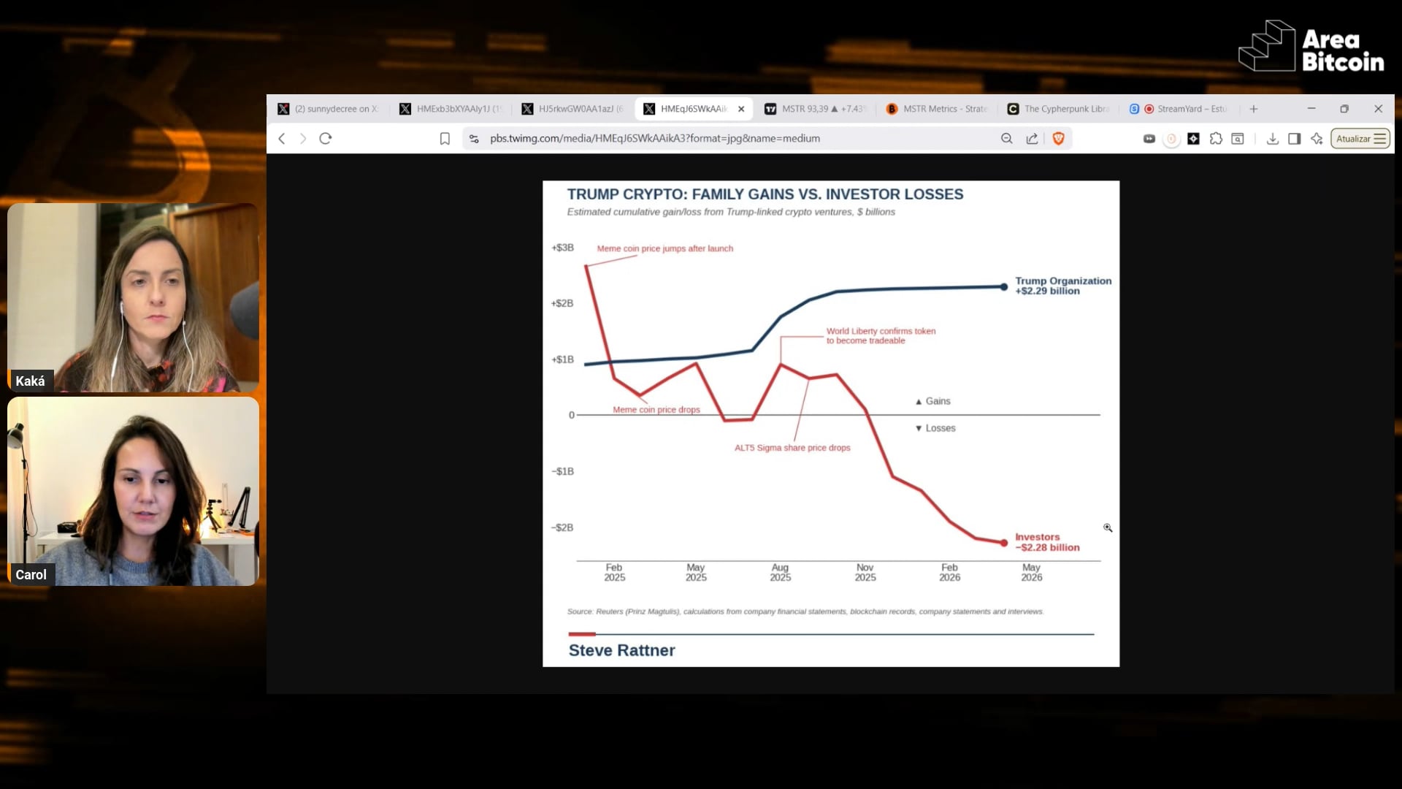The image size is (1402, 789).
Task: Reload the current page
Action: click(326, 139)
